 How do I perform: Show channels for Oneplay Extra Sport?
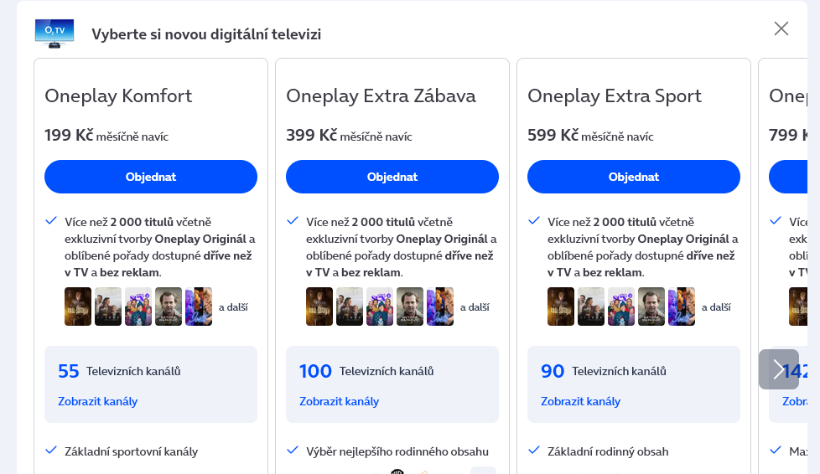[x=580, y=401]
